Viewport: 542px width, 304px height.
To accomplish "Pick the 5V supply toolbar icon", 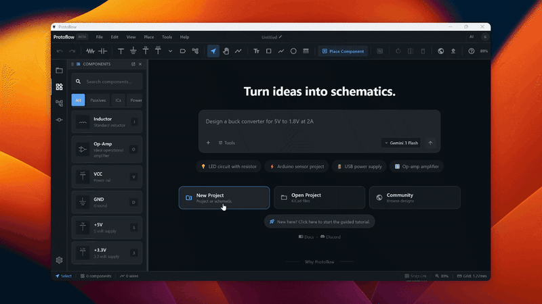I will (x=146, y=51).
